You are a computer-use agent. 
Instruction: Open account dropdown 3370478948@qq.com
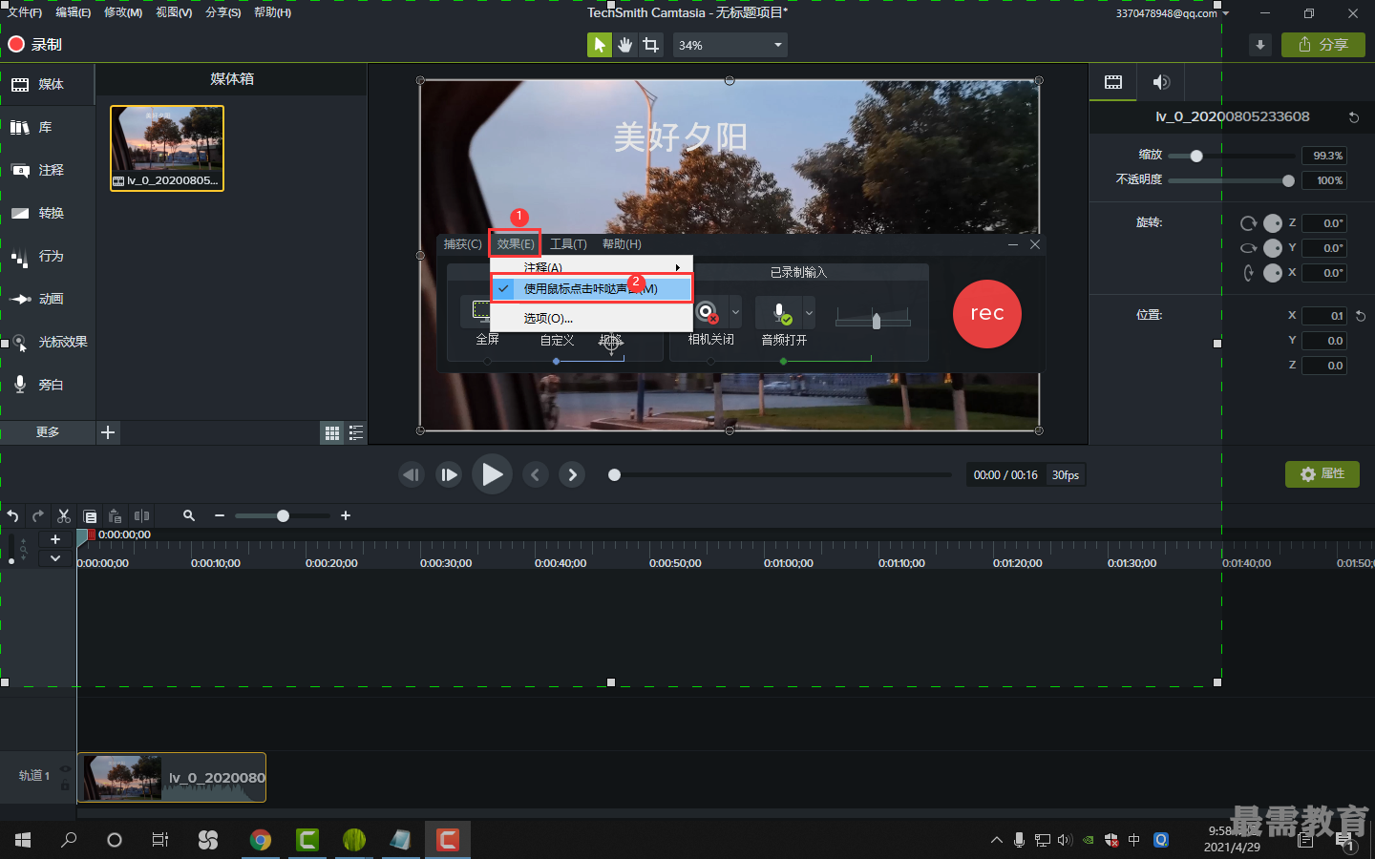point(1173,13)
